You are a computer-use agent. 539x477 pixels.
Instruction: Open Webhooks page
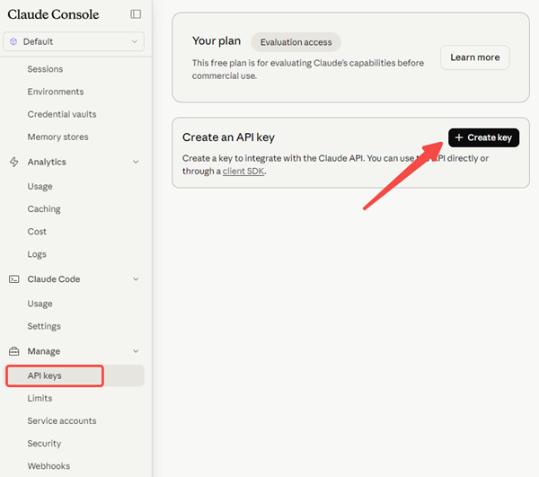tap(49, 466)
